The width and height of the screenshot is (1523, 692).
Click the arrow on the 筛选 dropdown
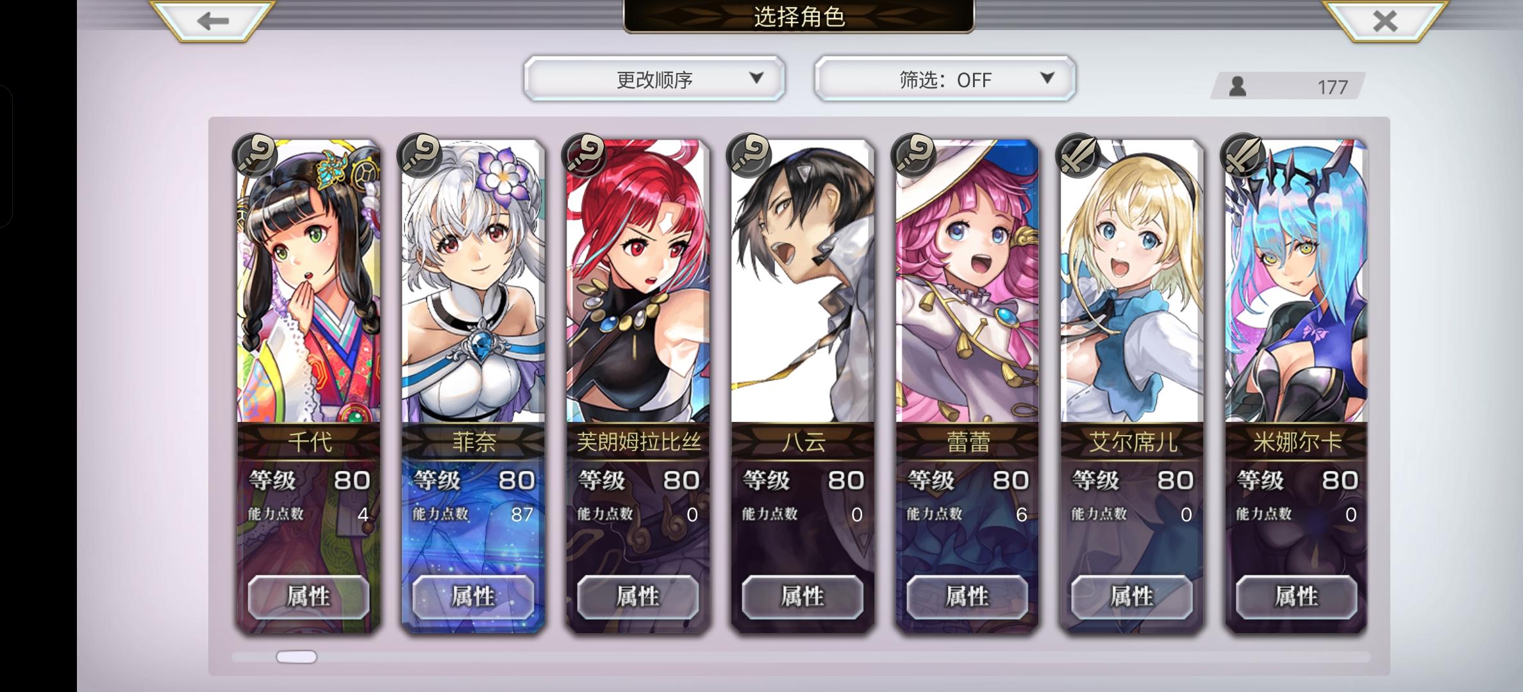(1047, 78)
